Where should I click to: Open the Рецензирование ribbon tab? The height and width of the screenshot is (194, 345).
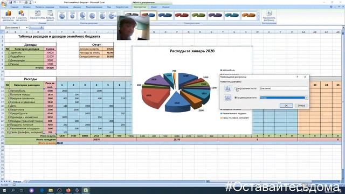tap(94, 7)
